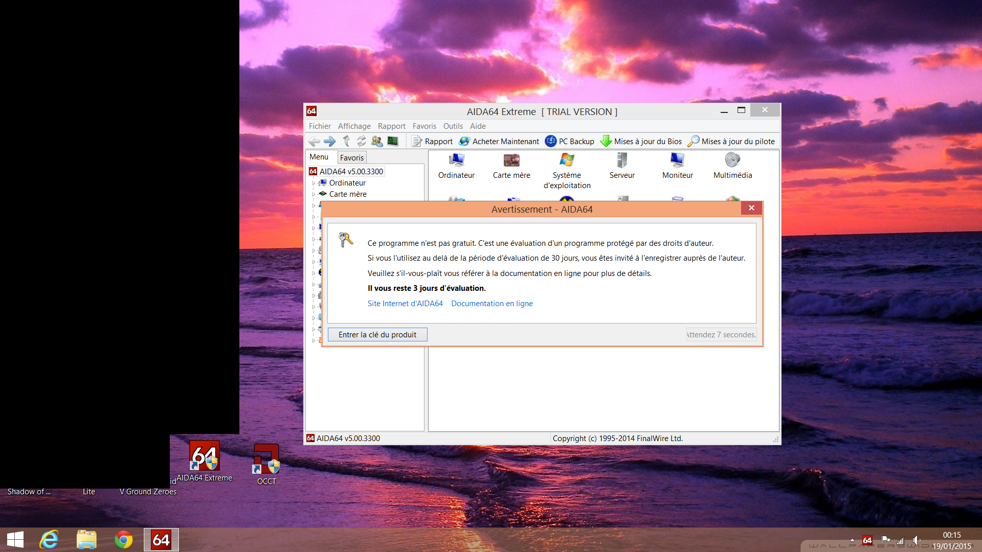Viewport: 982px width, 552px height.
Task: Click the network signal tray icon
Action: pos(901,540)
